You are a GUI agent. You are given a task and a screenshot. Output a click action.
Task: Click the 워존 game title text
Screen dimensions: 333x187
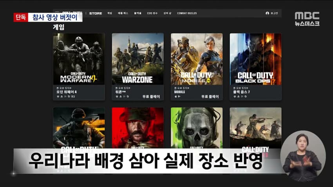[120, 92]
